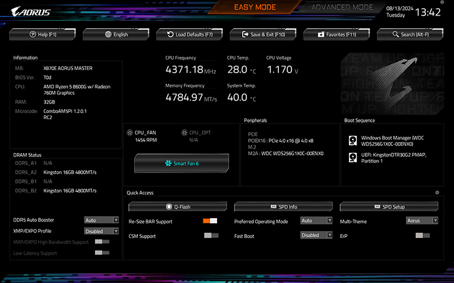Enable the CSM Support toggle
This screenshot has width=454, height=283.
tap(211, 236)
